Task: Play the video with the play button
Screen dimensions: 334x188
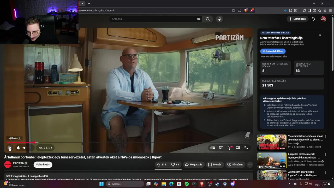Action: click(x=10, y=148)
